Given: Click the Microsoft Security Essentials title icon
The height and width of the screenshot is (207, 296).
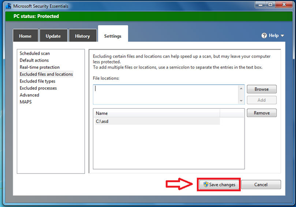Looking at the screenshot, I should [x=8, y=6].
